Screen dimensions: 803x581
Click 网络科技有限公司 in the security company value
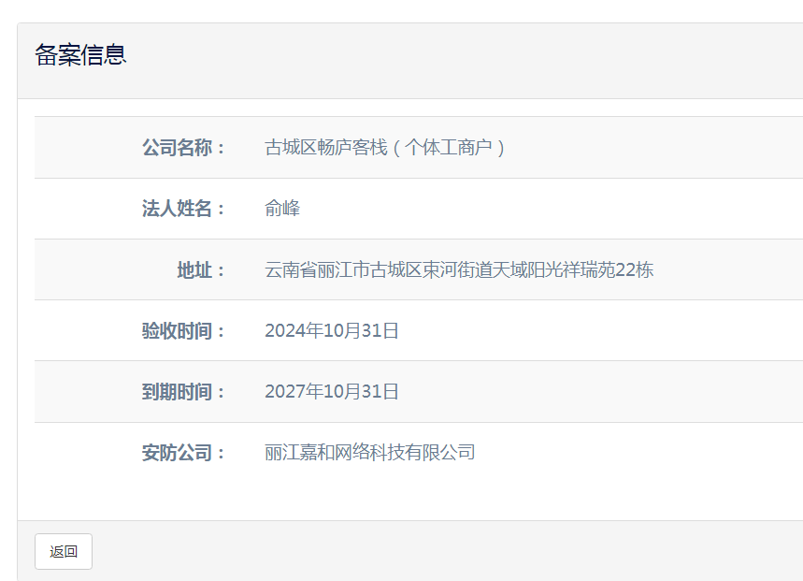point(405,453)
